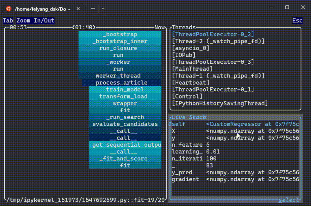The image size is (311, 206).
Task: Click the y numpy.ndarray variable row
Action: coord(235,138)
